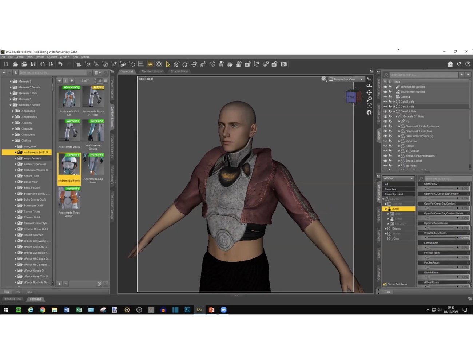Adjust the lChestRoom slider
This screenshot has height=364, width=473.
(x=443, y=248)
